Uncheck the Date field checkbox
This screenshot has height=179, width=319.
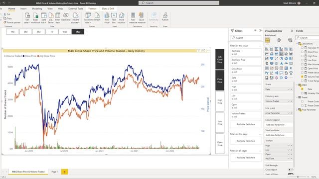pos(302,89)
